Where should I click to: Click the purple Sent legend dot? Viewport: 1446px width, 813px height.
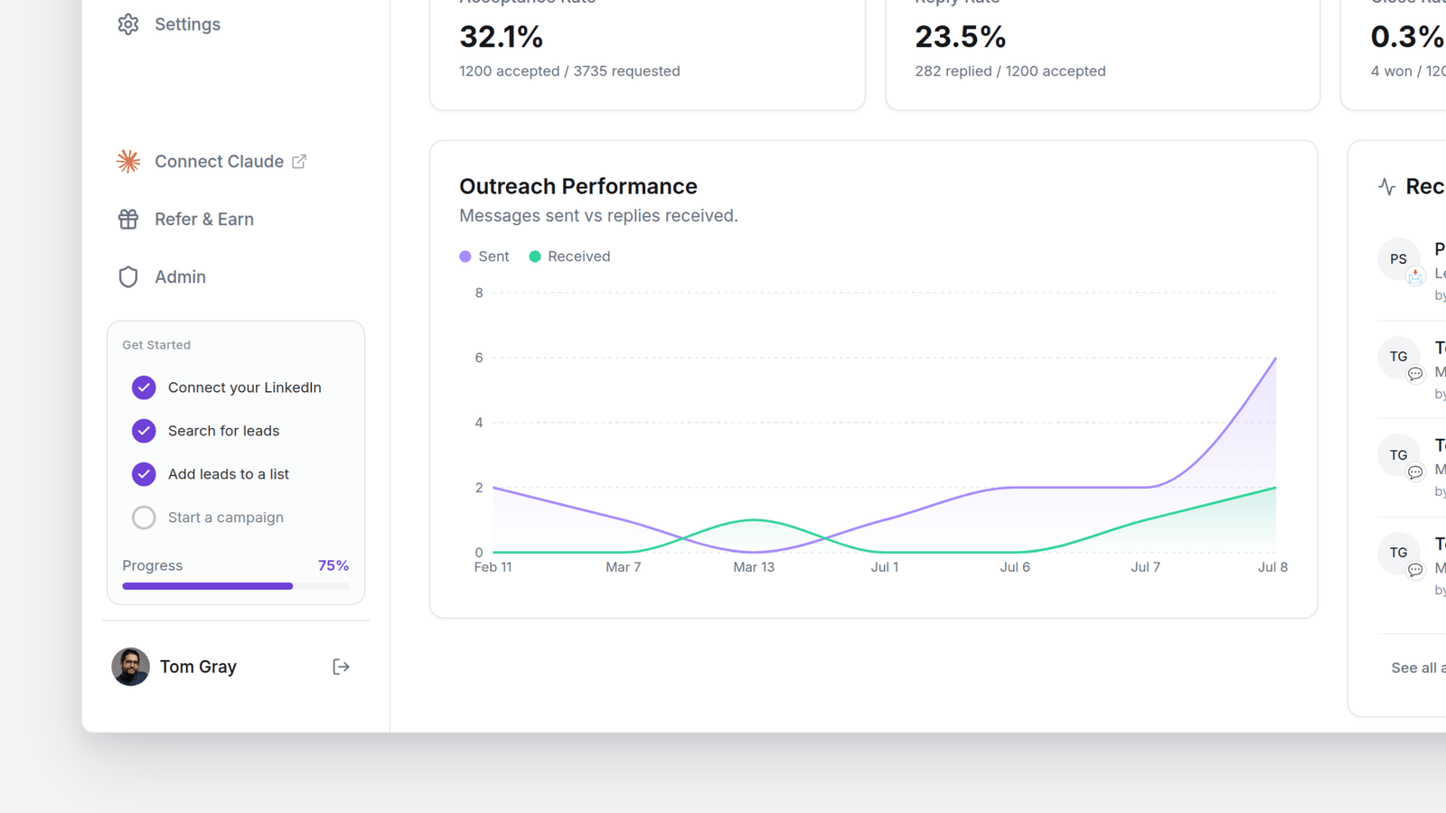click(x=465, y=257)
